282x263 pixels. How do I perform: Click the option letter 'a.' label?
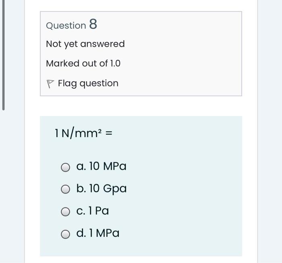81,166
